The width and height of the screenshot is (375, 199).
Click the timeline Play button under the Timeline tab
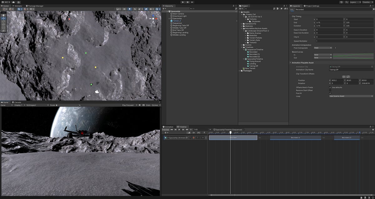(179, 130)
